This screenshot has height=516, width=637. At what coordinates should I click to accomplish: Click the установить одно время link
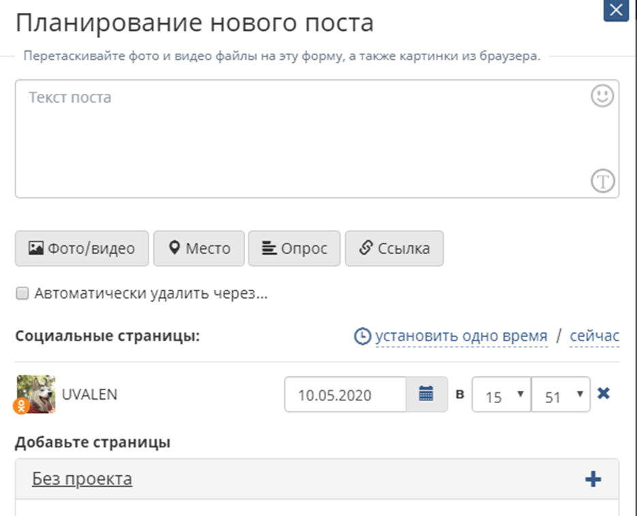point(461,336)
